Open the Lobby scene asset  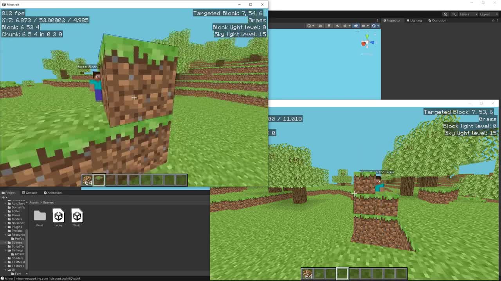[58, 216]
